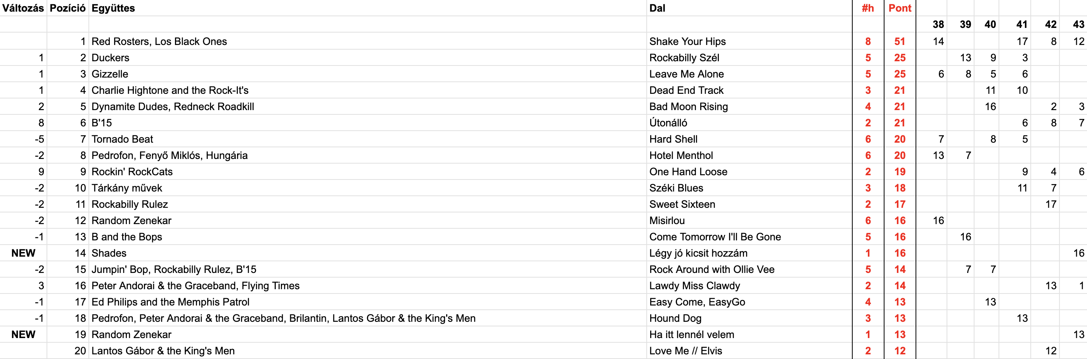Click the red Pont column header
1087x359 pixels.
click(x=900, y=8)
